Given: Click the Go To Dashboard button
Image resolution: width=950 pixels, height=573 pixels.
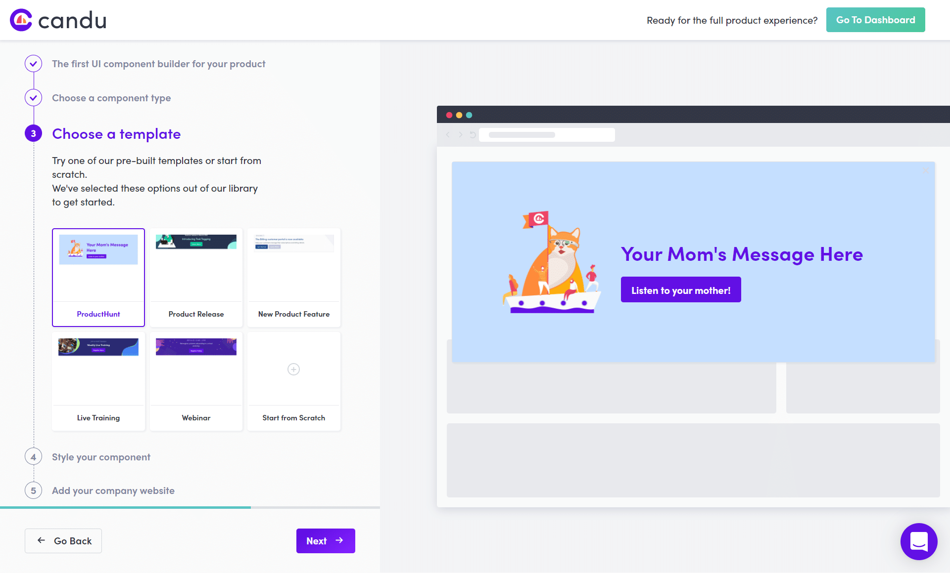Looking at the screenshot, I should [875, 20].
